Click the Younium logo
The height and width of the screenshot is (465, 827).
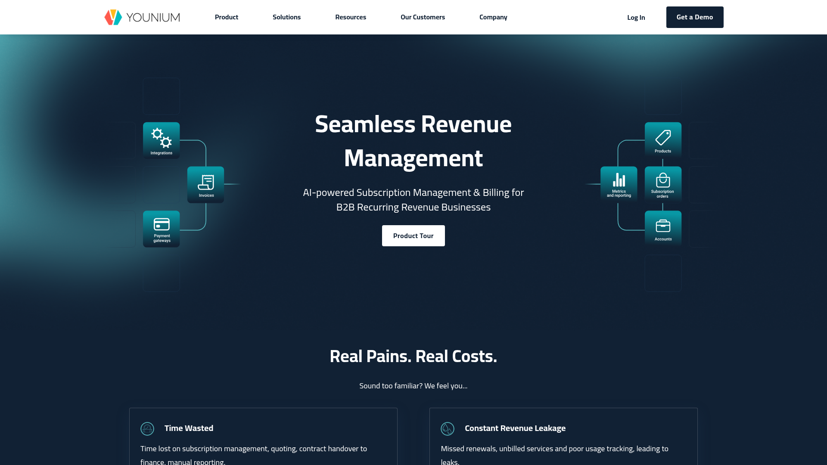click(x=142, y=17)
